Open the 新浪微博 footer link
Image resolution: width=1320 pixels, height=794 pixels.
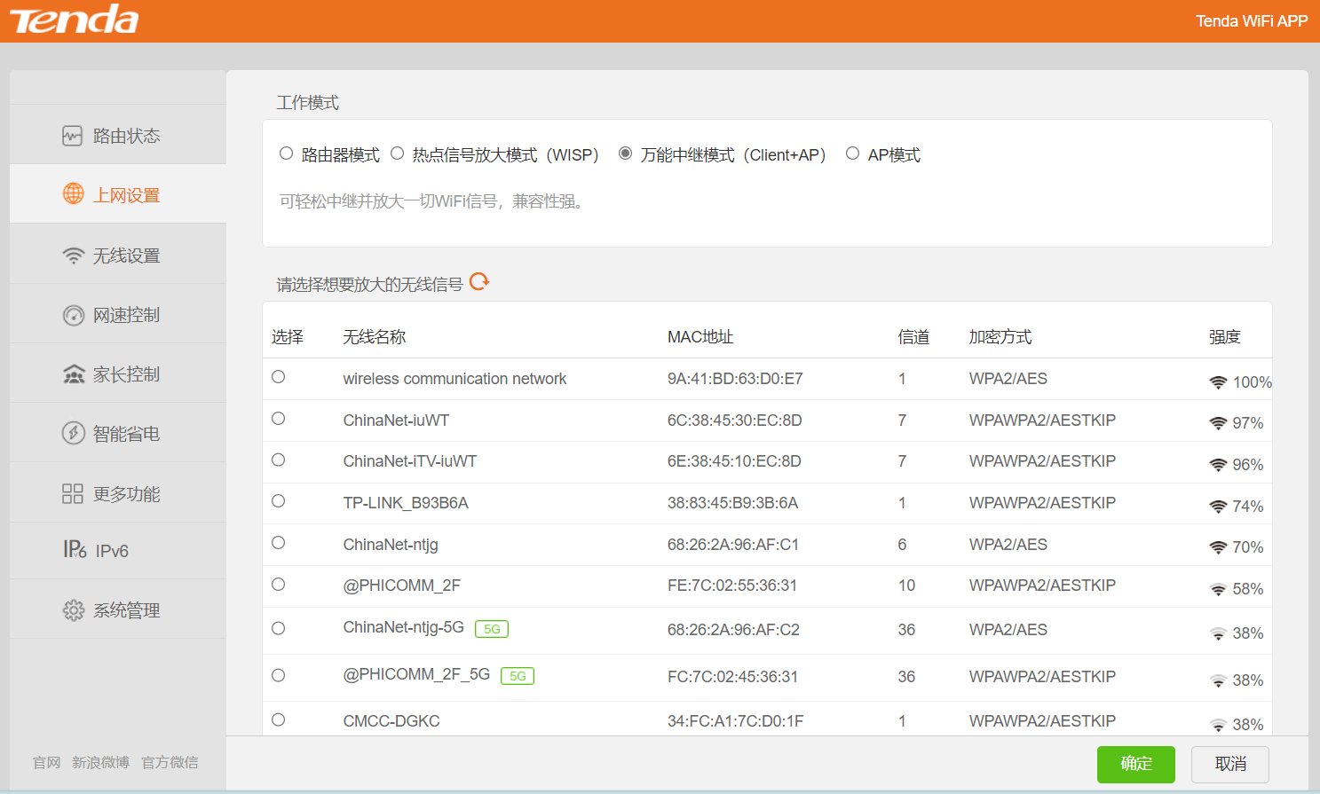[100, 763]
